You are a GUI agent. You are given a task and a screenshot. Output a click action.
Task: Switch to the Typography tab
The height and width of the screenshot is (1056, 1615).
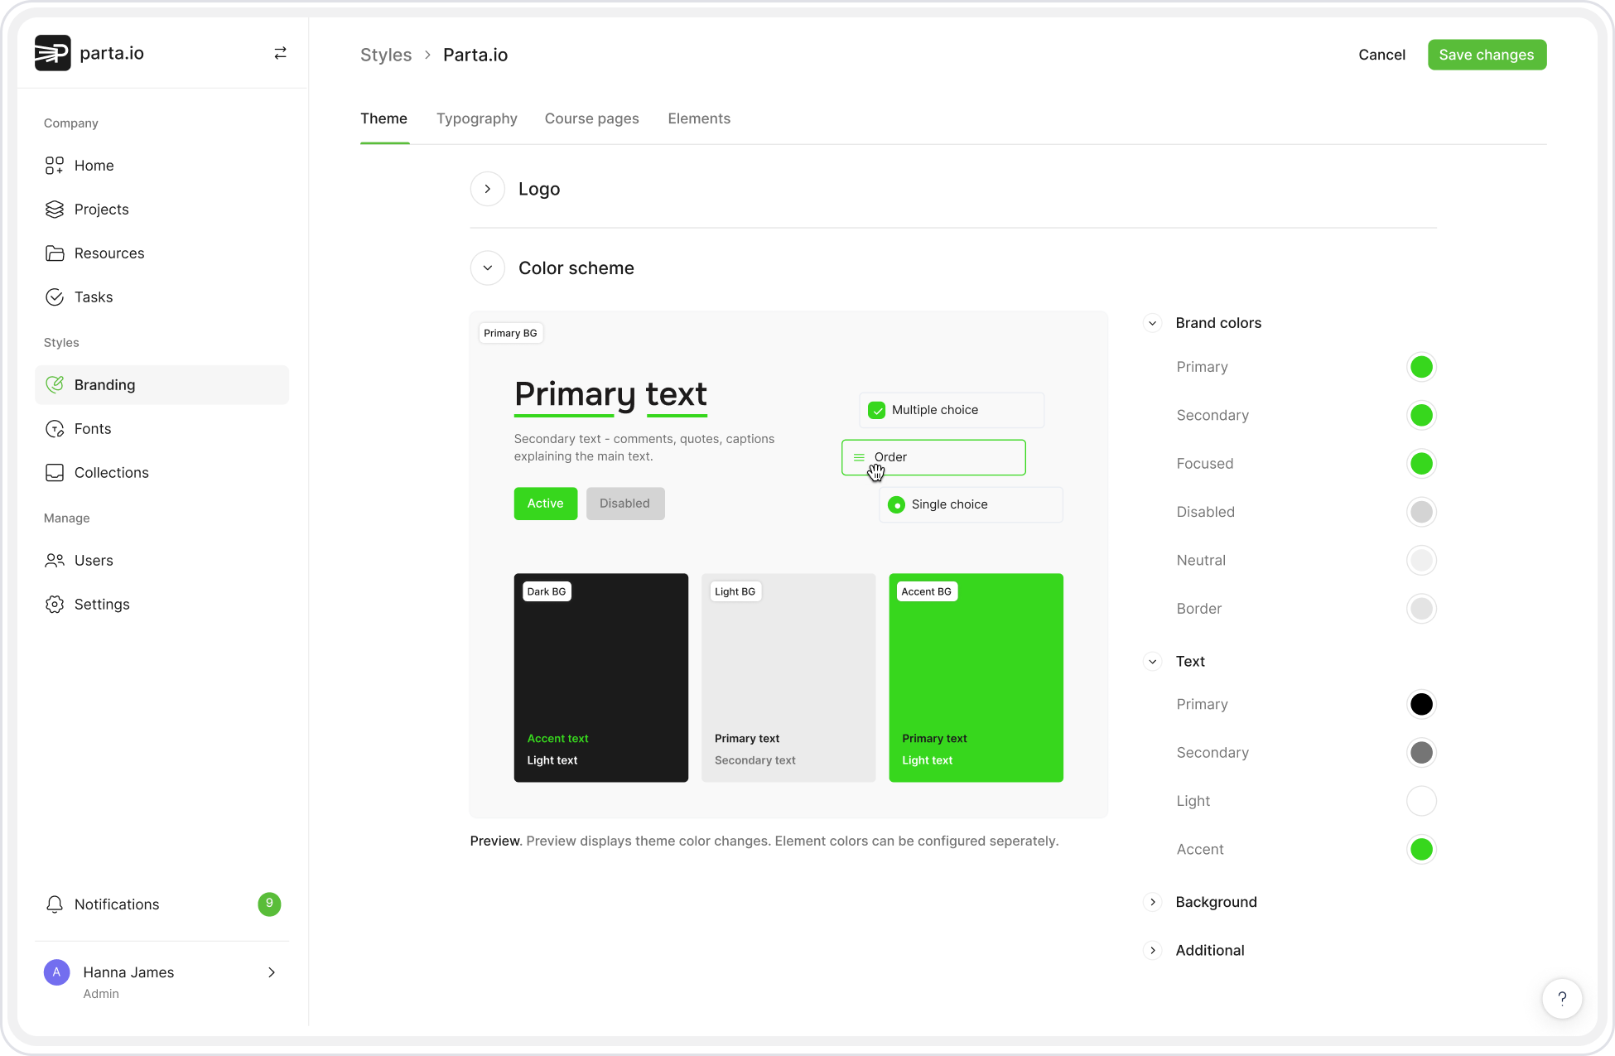[476, 118]
